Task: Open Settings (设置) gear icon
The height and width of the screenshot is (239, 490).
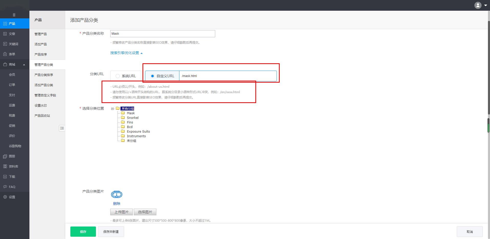Action: 5,197
